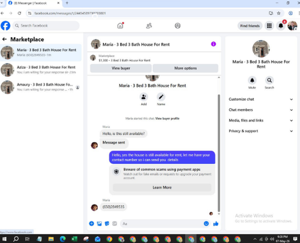Open the Friends icon in top navigation
This screenshot has height=243, width=300.
pos(149,26)
